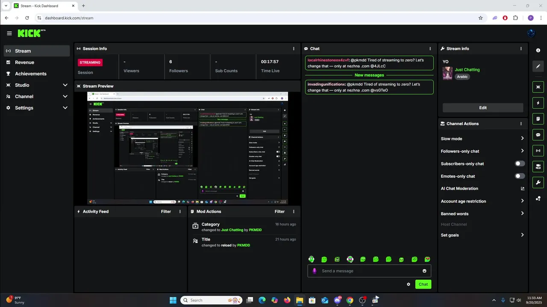547x307 pixels.
Task: Click the info icon in the right rail
Action: tap(538, 50)
